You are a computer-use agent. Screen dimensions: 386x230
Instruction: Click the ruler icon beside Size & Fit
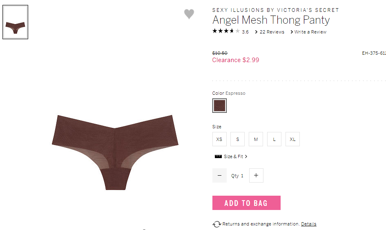pyautogui.click(x=218, y=156)
